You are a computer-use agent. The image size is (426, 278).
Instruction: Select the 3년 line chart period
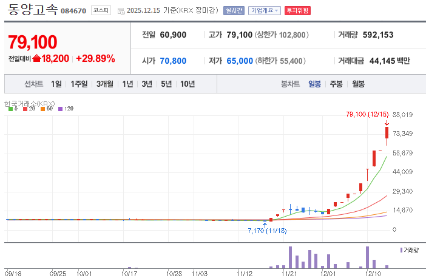click(147, 84)
